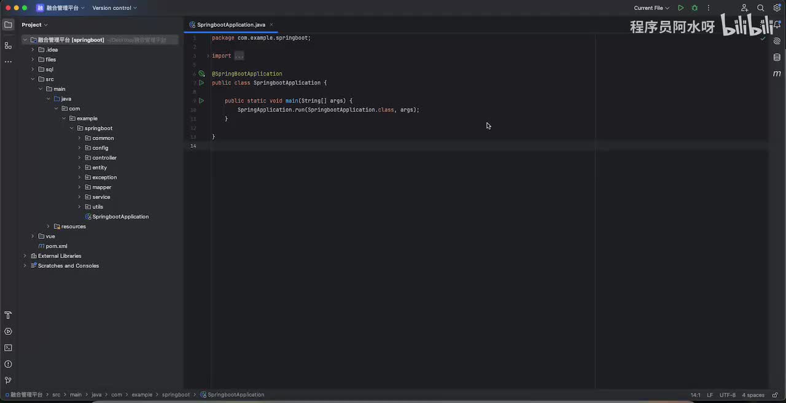
Task: Open the Problems tool window icon
Action: (8, 364)
